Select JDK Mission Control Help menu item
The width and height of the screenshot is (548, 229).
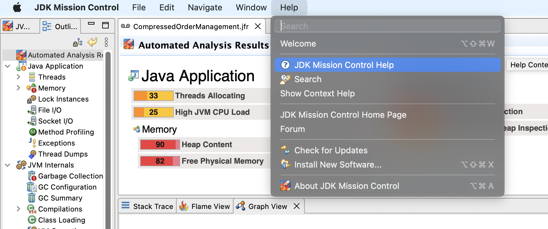coord(344,65)
